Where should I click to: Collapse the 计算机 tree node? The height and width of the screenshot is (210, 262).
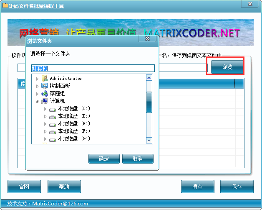point(37,101)
